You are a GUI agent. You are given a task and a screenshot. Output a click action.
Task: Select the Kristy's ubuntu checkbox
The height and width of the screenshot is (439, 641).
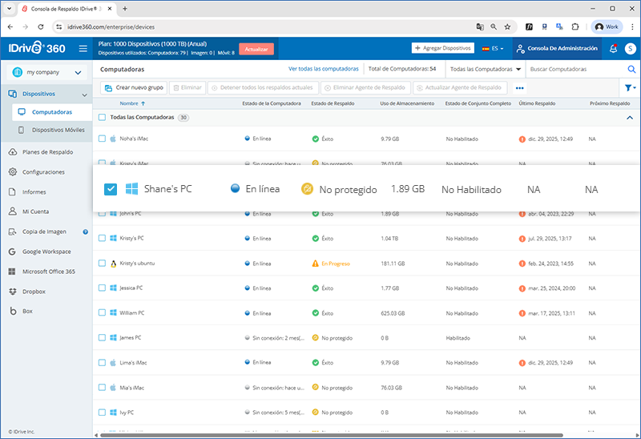point(102,264)
